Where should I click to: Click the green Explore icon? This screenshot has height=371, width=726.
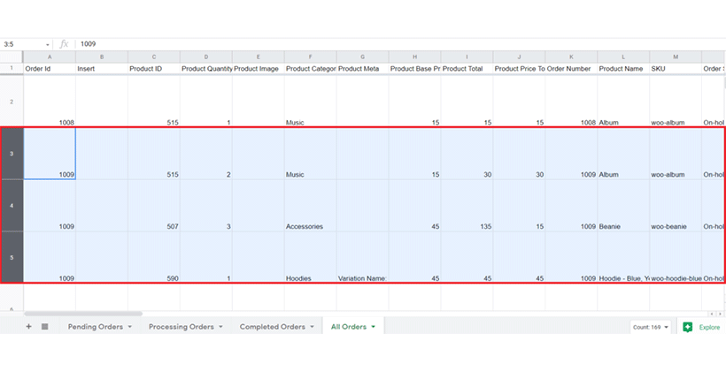point(688,327)
